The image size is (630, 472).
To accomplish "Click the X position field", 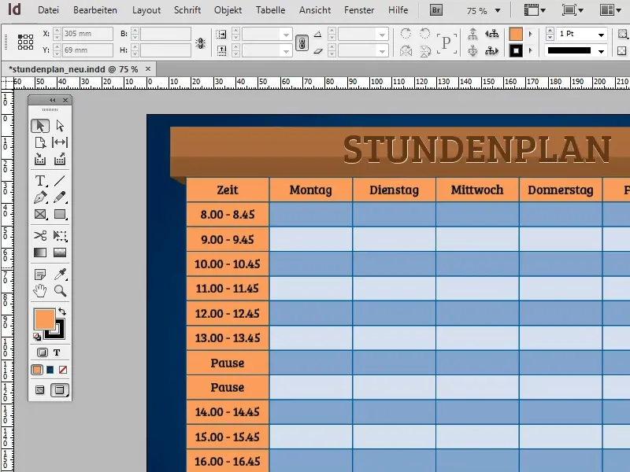I will point(87,34).
